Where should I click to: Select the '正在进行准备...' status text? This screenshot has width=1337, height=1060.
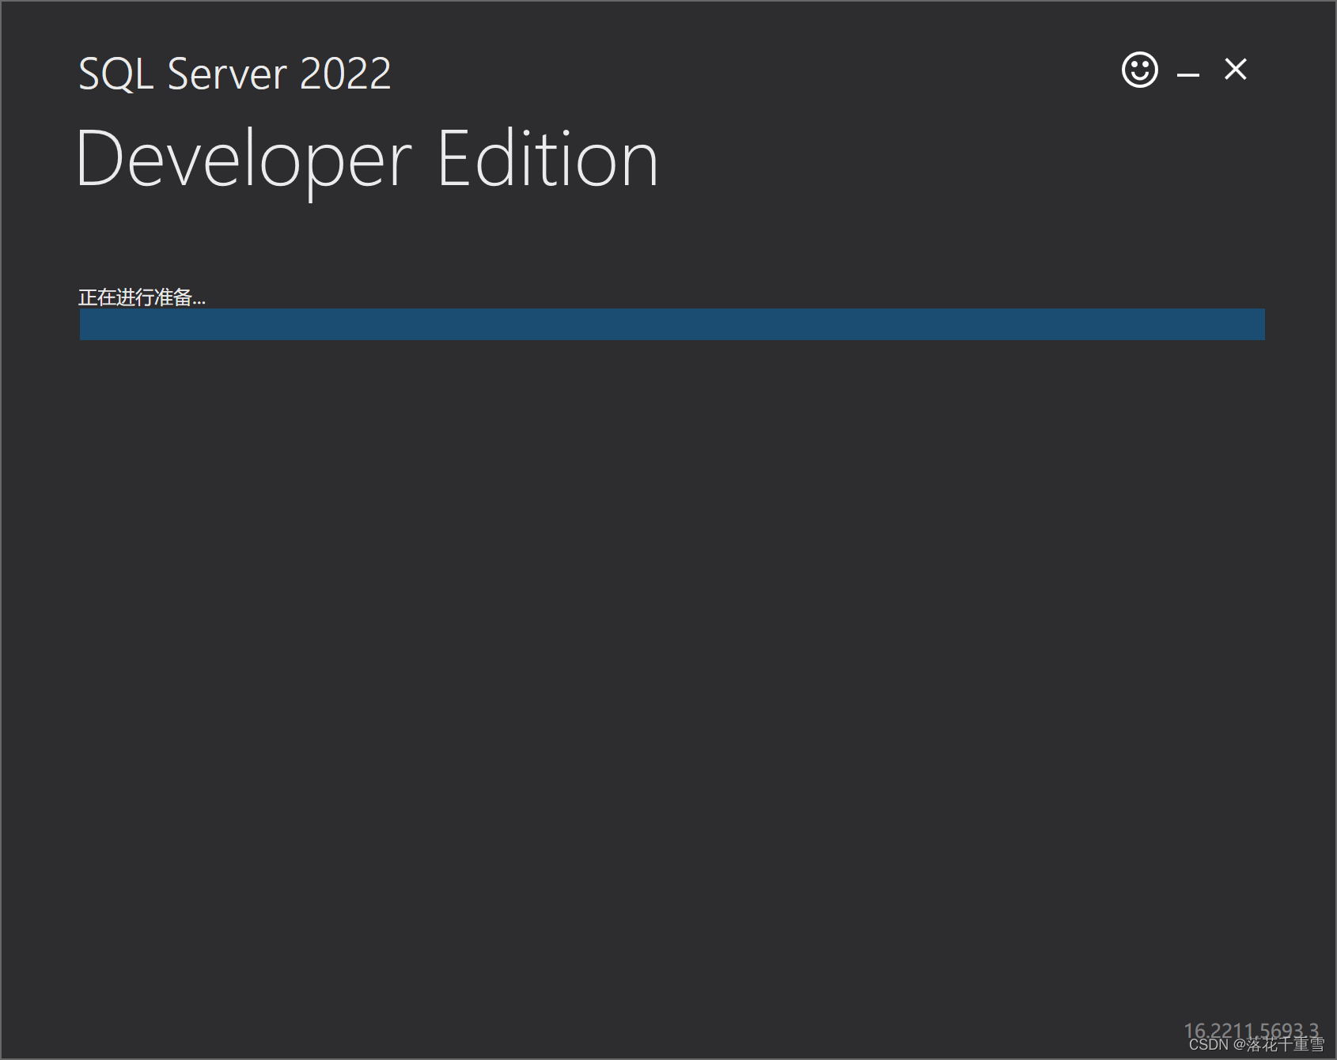click(x=142, y=297)
